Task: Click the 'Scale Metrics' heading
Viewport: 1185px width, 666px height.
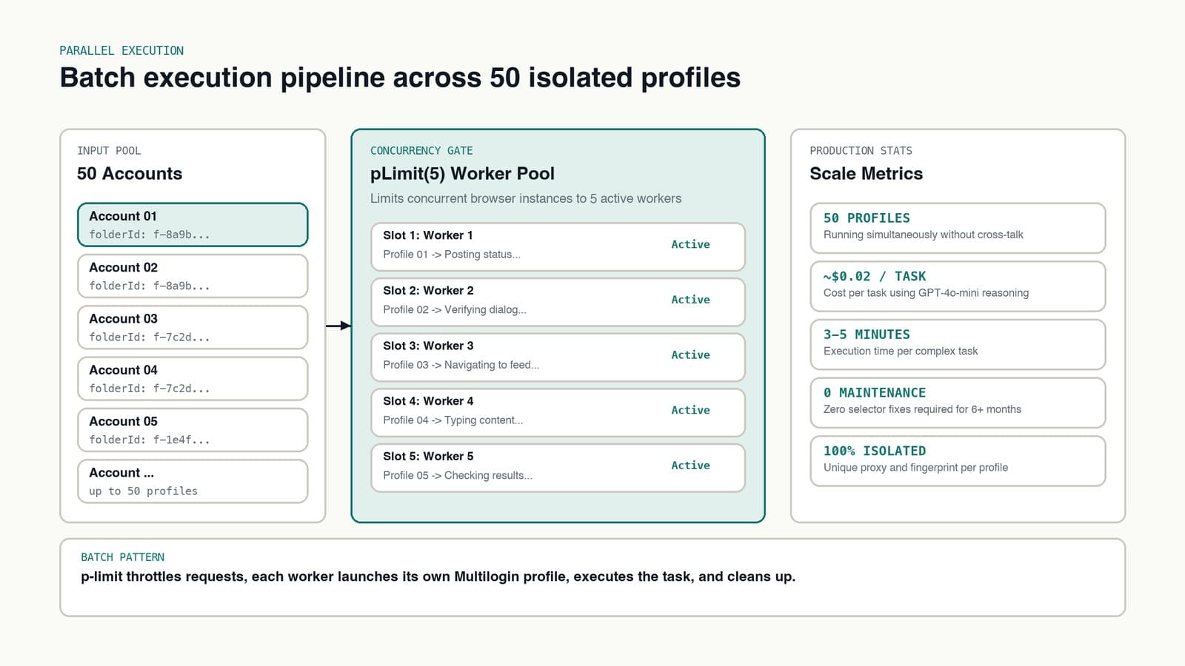Action: click(x=866, y=174)
